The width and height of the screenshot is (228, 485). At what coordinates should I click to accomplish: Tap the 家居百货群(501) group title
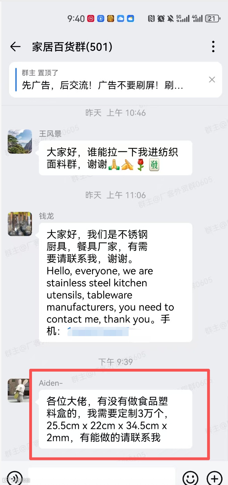pos(72,47)
